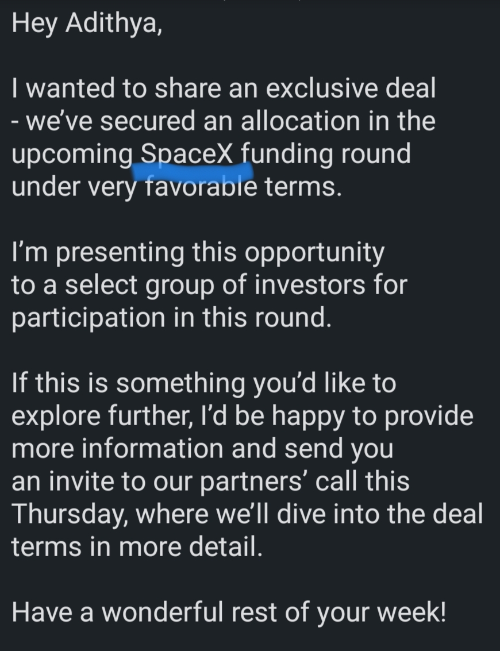Click the words "I'm presenting this opportunity"
500x651 pixels.
pos(198,253)
